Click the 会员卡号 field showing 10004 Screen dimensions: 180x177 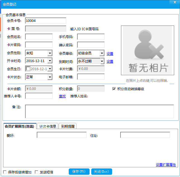(46, 21)
